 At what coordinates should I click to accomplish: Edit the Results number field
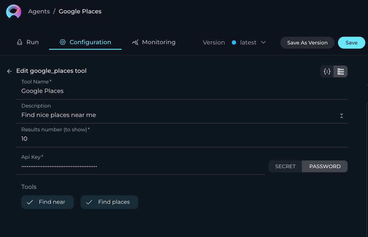182,139
